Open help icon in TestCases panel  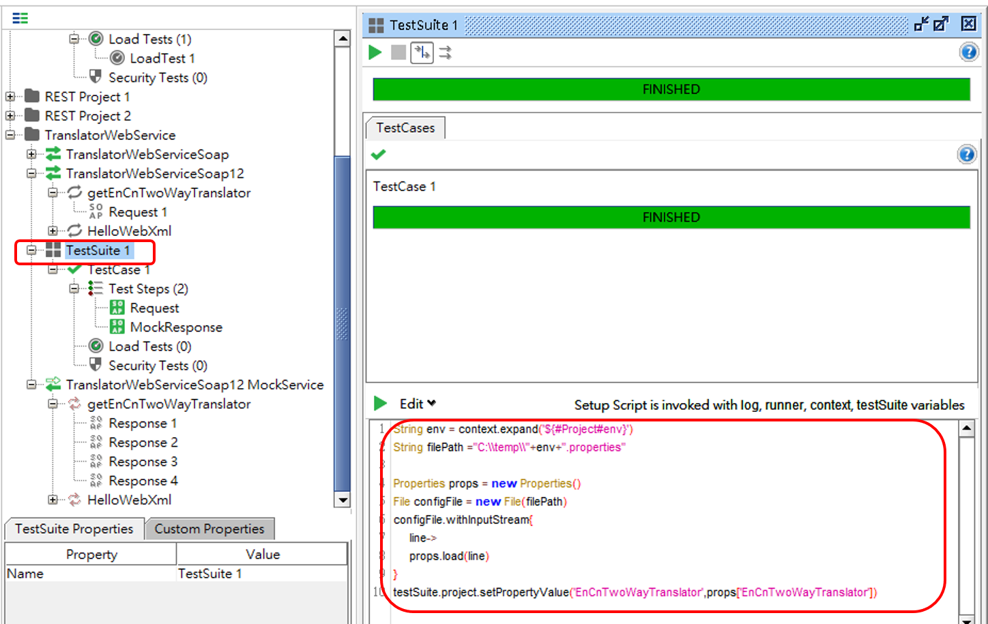[966, 155]
